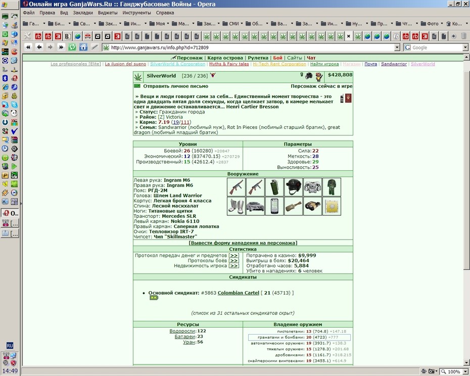Click the RGD-2M grenade thumbnail
This screenshot has height=376, width=470.
click(x=274, y=187)
